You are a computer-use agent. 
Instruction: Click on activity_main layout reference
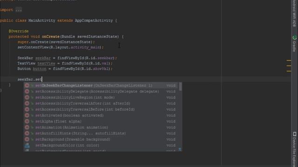tap(85, 47)
